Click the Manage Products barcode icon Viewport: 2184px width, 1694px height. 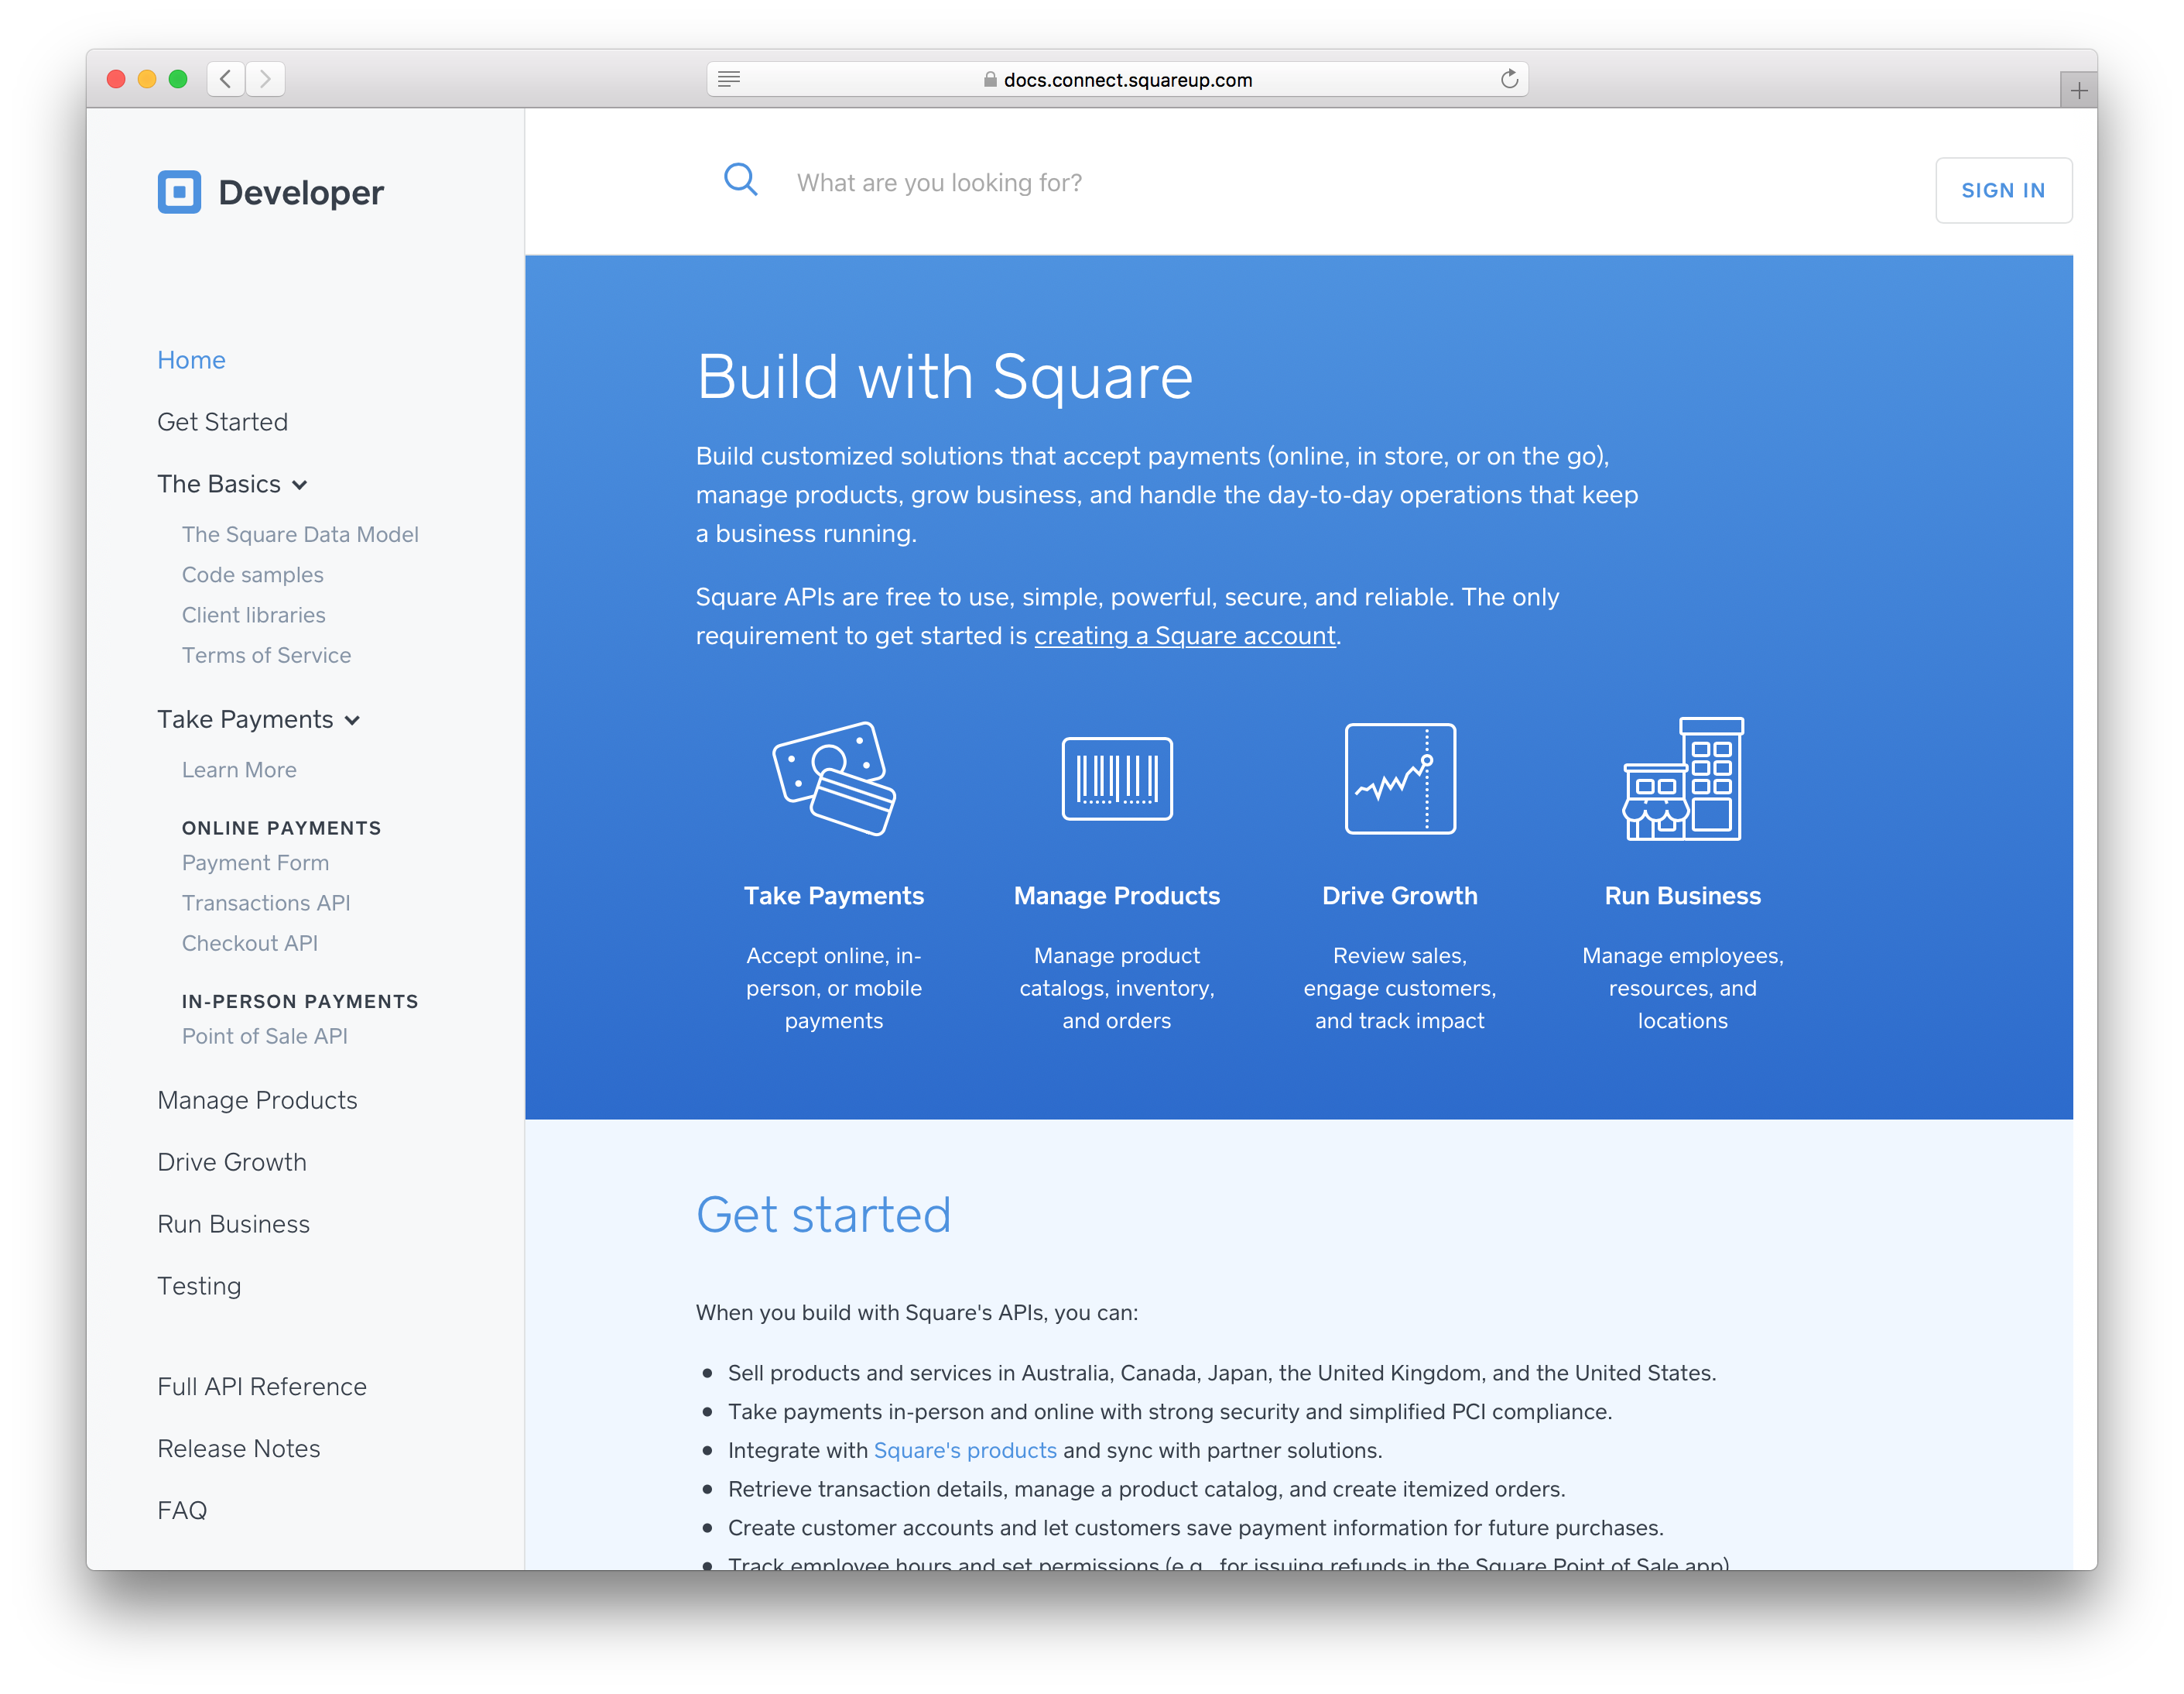[1116, 778]
